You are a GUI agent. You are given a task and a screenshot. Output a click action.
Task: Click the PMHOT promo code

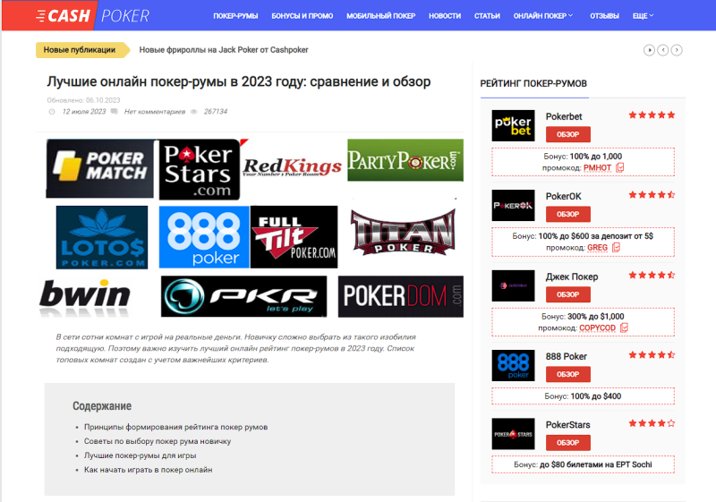[x=597, y=168]
